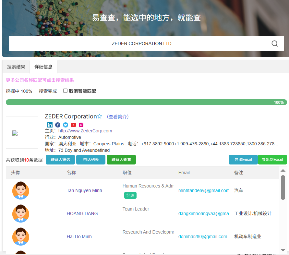Open the 电话列表 button

[x=91, y=160]
